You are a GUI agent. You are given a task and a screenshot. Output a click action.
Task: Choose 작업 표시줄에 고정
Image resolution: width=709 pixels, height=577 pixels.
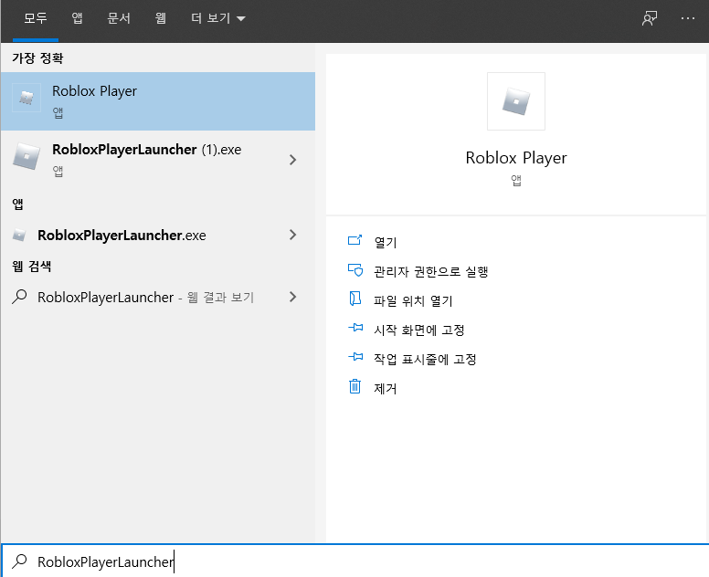[x=425, y=359]
